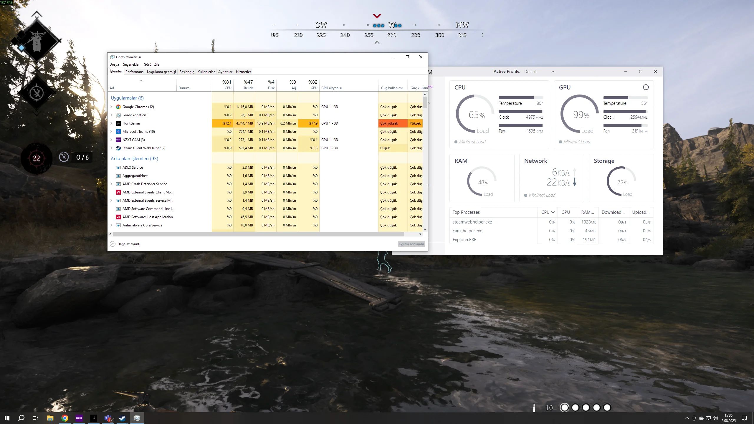The image size is (754, 424).
Task: Open Google Chrome from the taskbar
Action: (65, 418)
